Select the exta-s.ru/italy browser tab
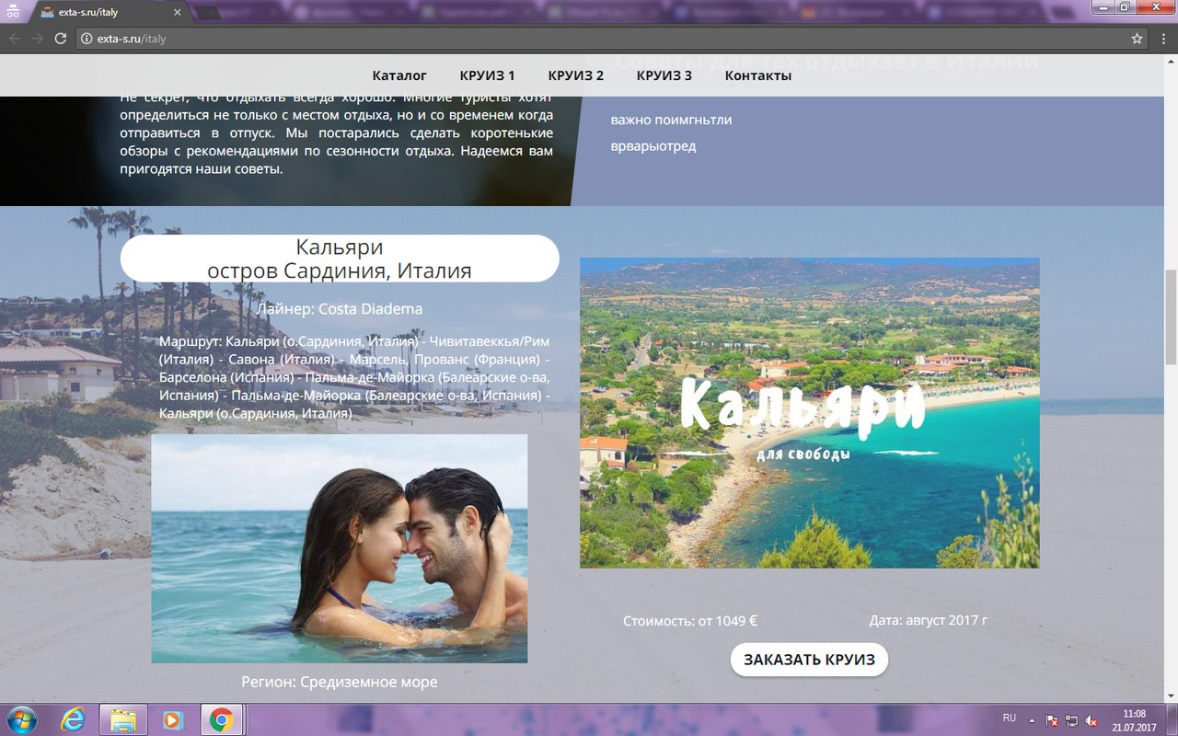1178x736 pixels. point(109,13)
